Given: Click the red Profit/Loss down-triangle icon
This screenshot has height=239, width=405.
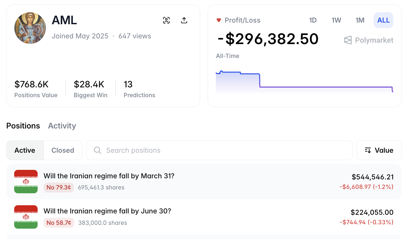Looking at the screenshot, I should (219, 20).
